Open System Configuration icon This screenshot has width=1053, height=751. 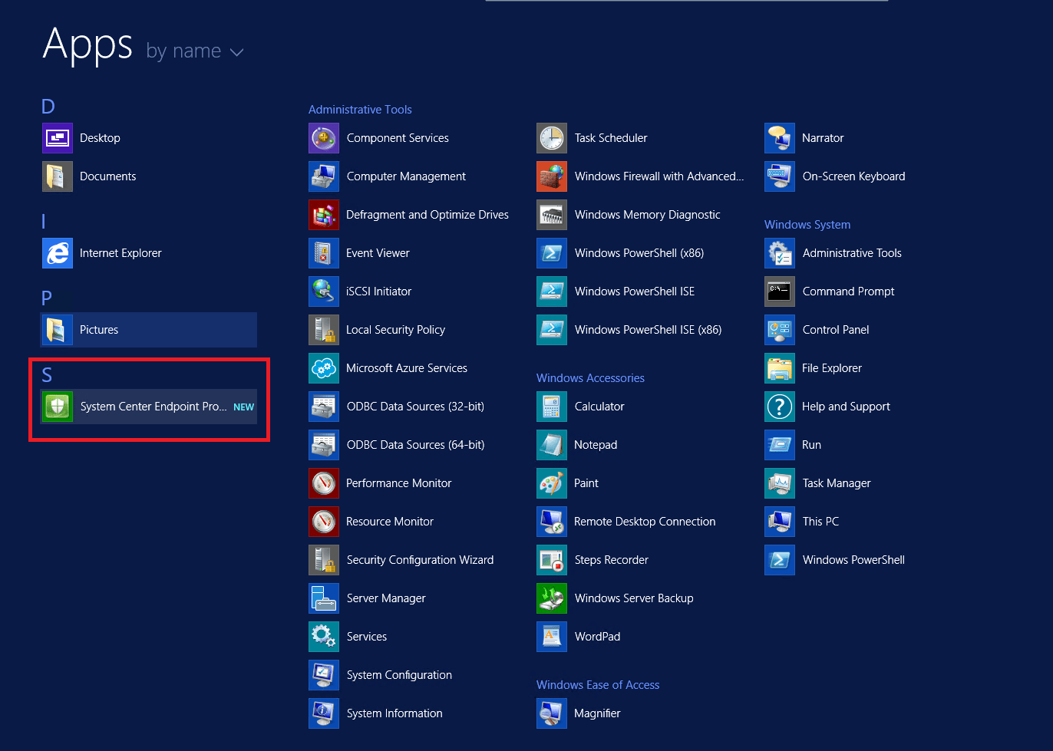(324, 675)
